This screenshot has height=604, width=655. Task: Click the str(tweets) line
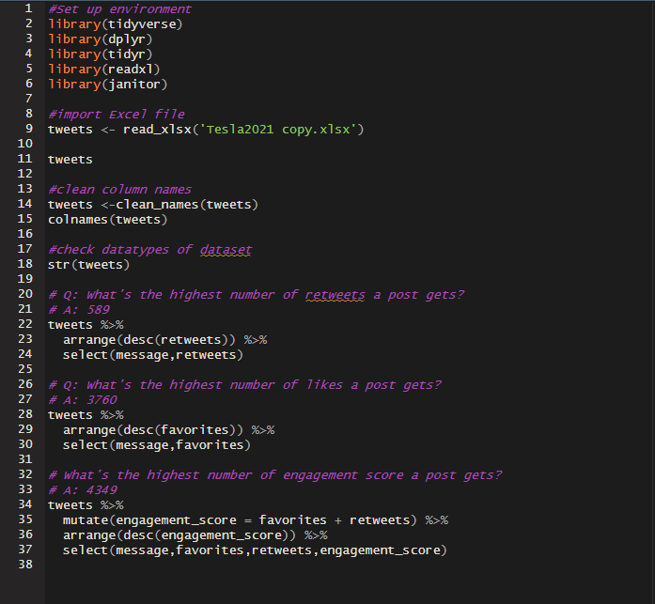89,265
